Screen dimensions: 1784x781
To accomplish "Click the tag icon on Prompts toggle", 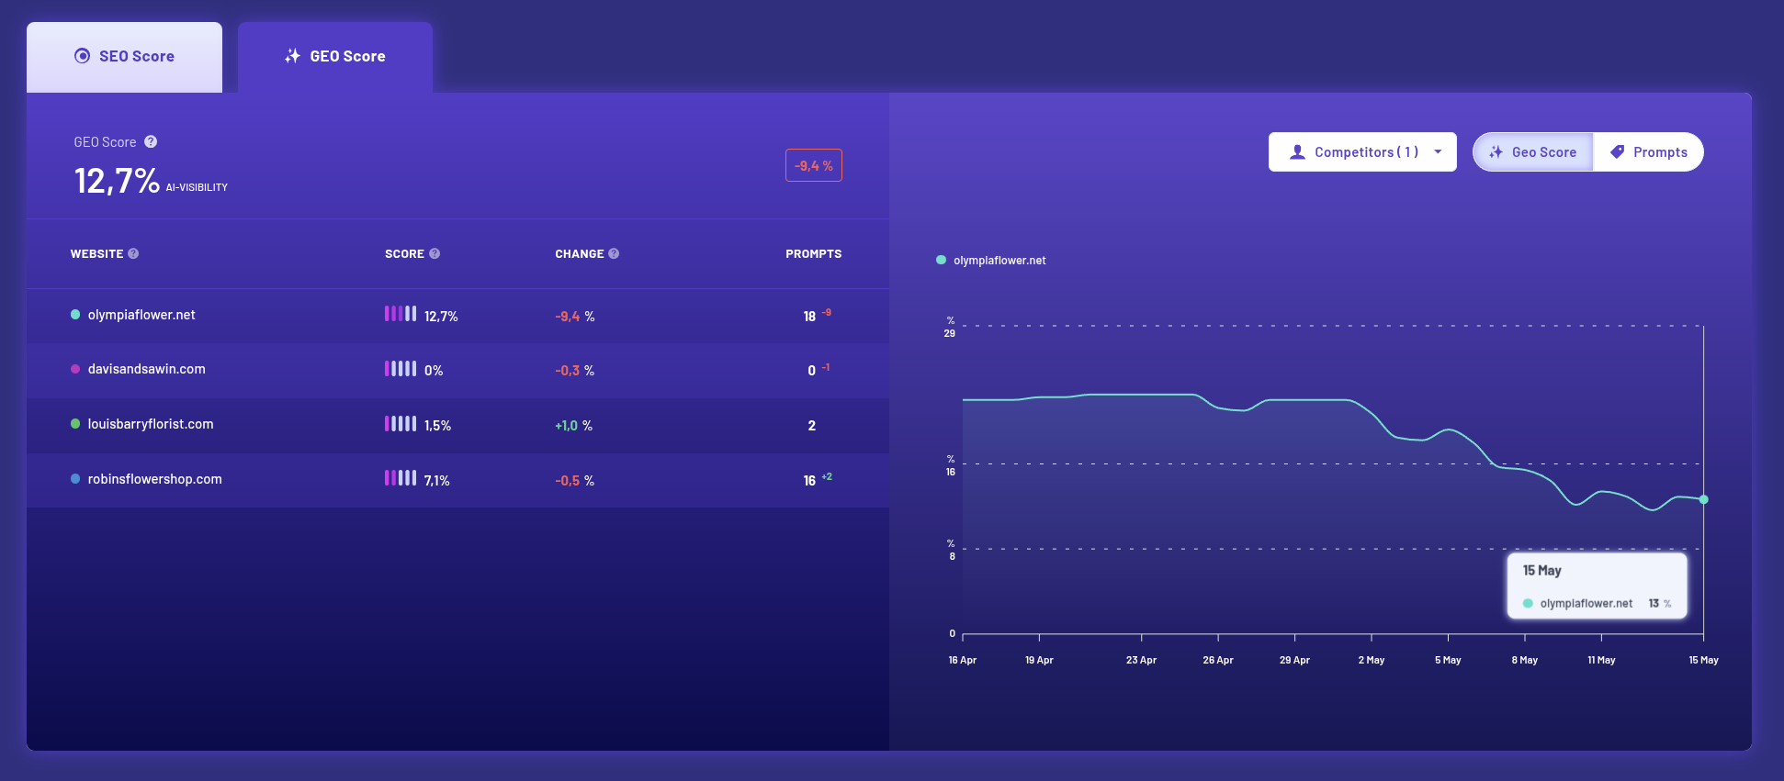I will [x=1617, y=152].
